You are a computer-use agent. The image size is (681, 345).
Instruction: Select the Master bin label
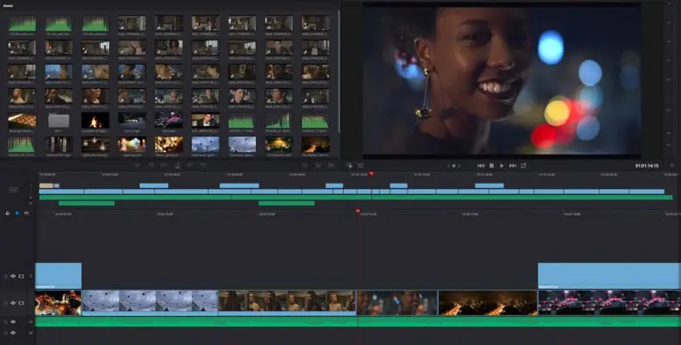click(8, 6)
